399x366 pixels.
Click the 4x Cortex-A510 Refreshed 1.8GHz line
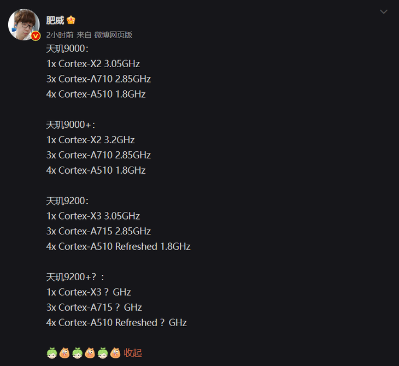[x=118, y=246]
